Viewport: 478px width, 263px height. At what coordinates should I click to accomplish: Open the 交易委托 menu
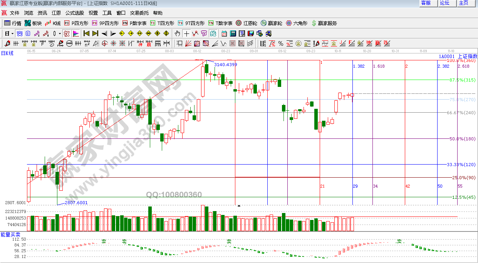[139, 13]
